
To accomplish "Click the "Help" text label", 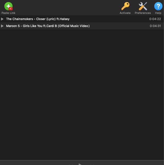I will pos(158,13).
